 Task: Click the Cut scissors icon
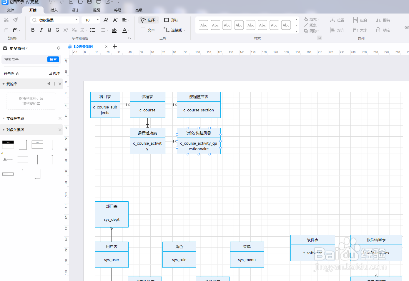pyautogui.click(x=6, y=20)
